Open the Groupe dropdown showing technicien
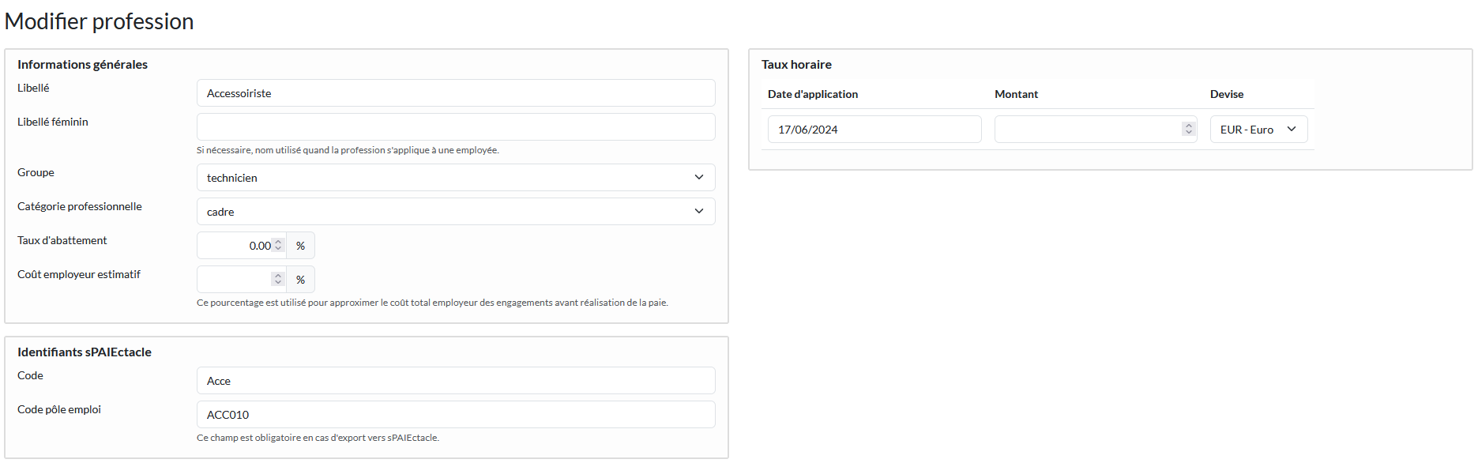The width and height of the screenshot is (1478, 463). (455, 178)
